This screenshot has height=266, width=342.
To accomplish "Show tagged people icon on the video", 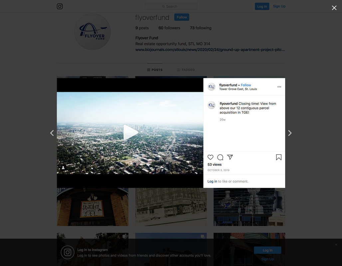I will (x=63, y=168).
